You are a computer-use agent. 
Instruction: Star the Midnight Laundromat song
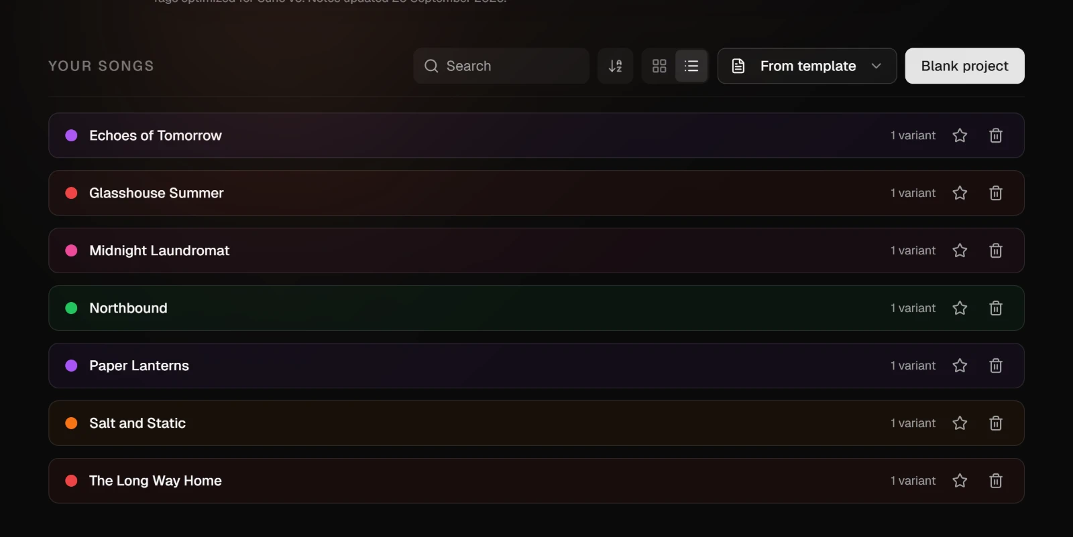pos(960,250)
